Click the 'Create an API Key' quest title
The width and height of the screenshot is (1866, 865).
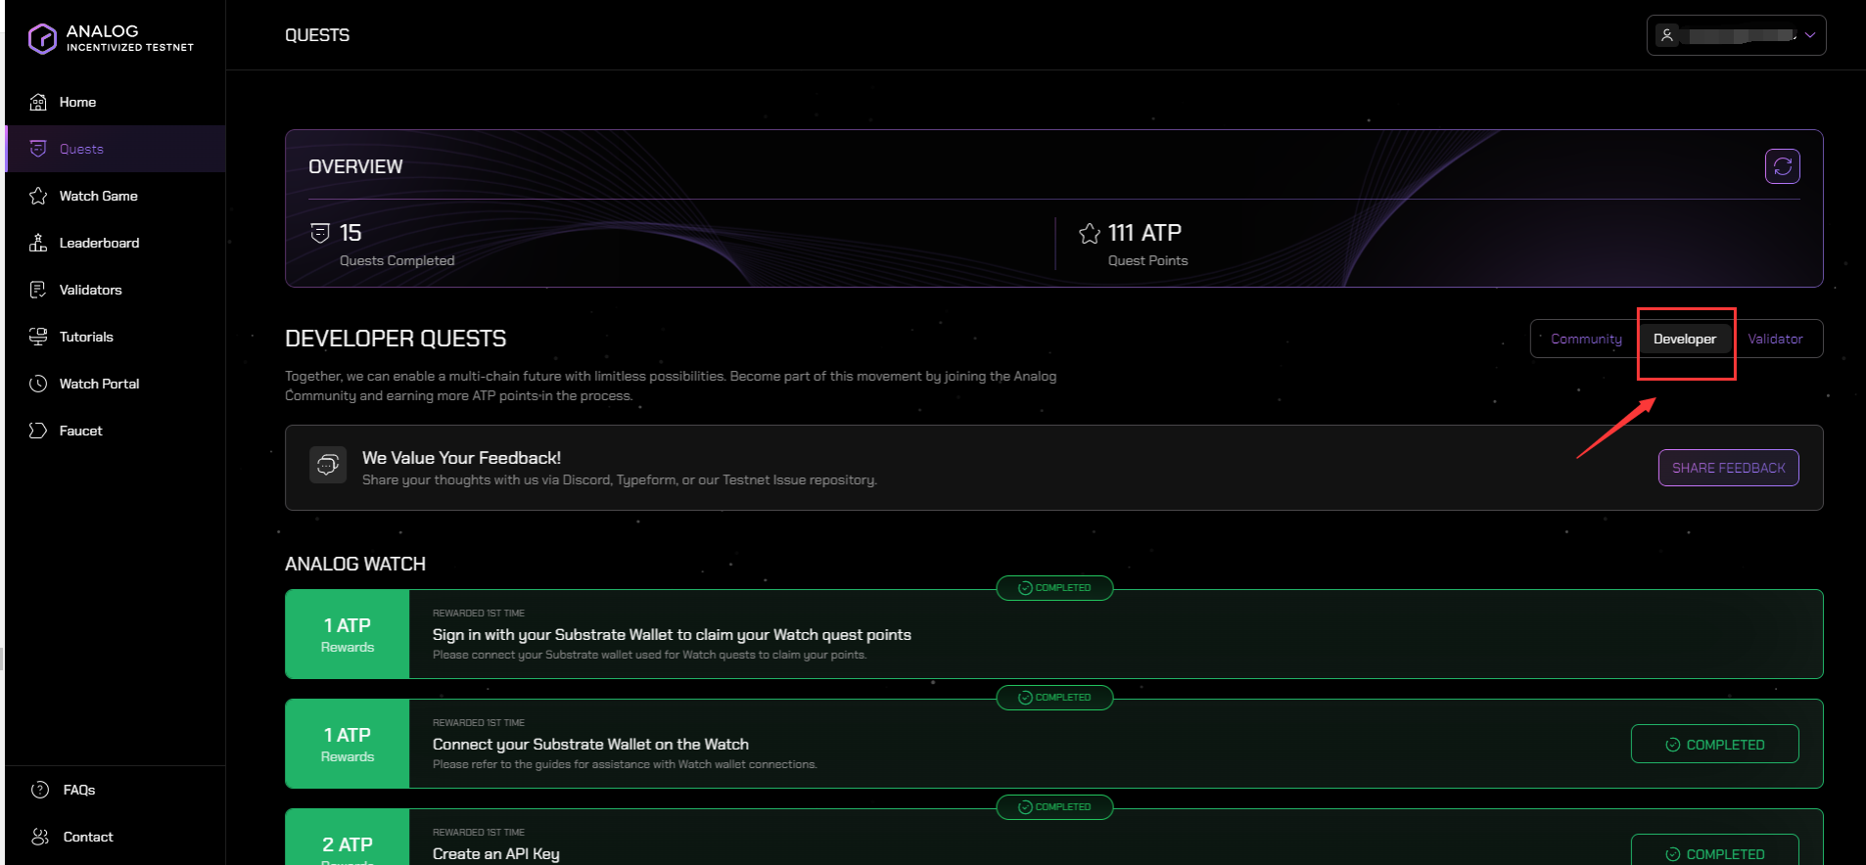click(x=496, y=853)
